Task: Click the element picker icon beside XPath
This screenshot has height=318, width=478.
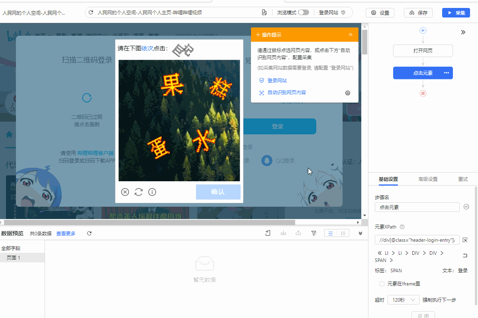Action: (x=465, y=240)
